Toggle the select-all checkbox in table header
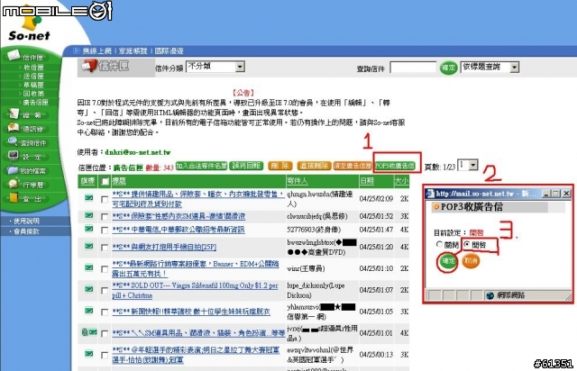Image resolution: width=577 pixels, height=371 pixels. click(105, 181)
